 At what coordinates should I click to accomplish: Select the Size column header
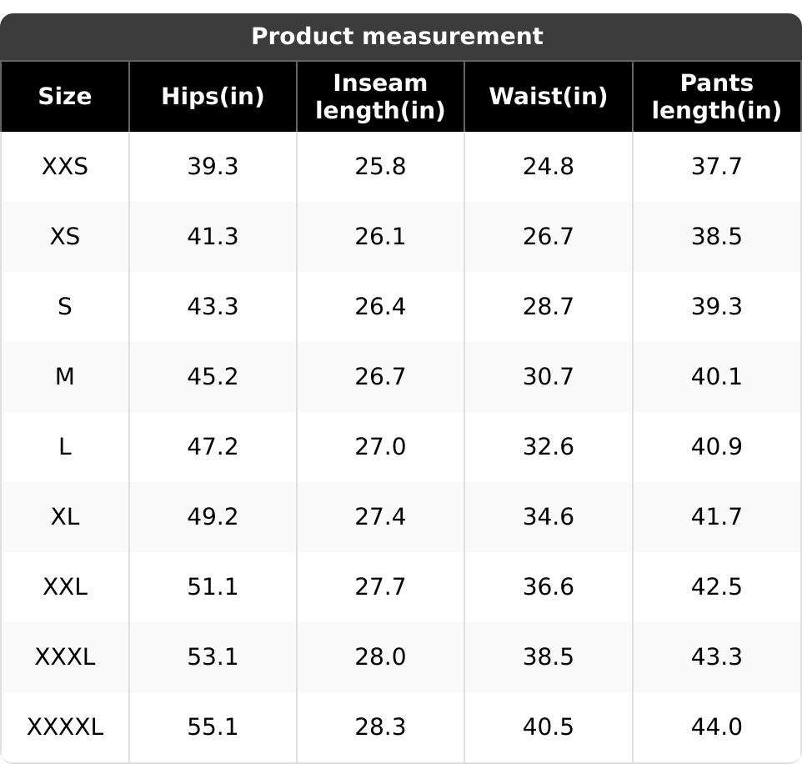point(65,97)
